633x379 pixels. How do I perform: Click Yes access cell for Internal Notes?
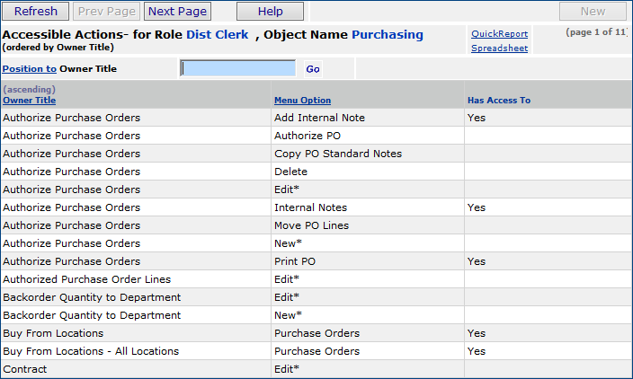[x=477, y=207]
